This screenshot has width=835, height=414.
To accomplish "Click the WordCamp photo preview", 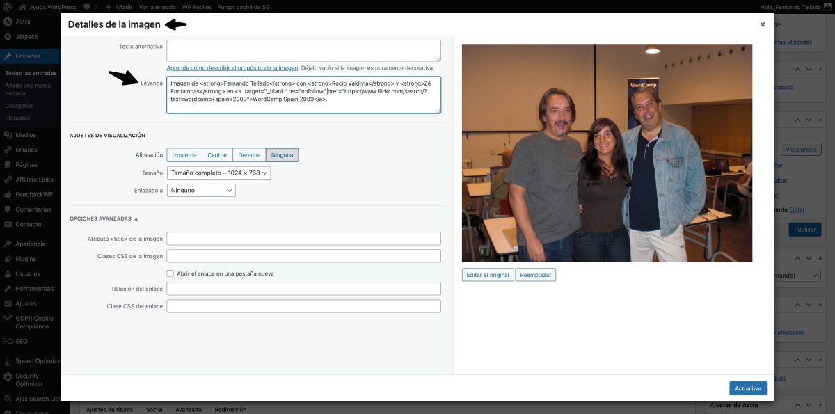I will 607,153.
